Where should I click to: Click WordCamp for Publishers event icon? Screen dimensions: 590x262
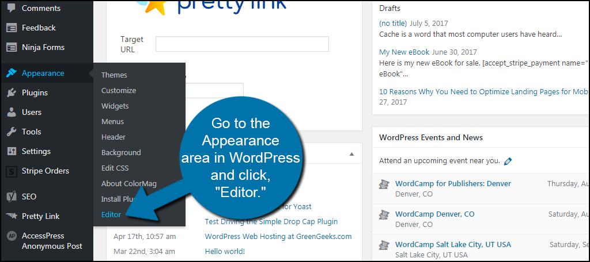pos(384,184)
